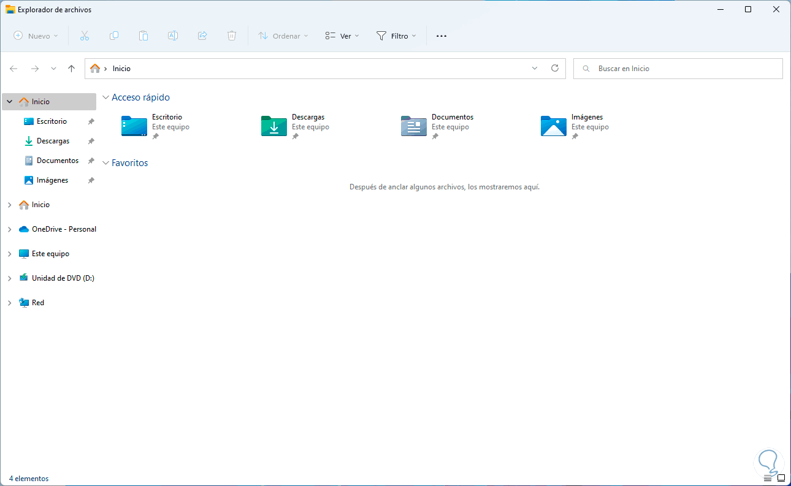Expand the Este equipo node
This screenshot has width=791, height=486.
[9, 254]
